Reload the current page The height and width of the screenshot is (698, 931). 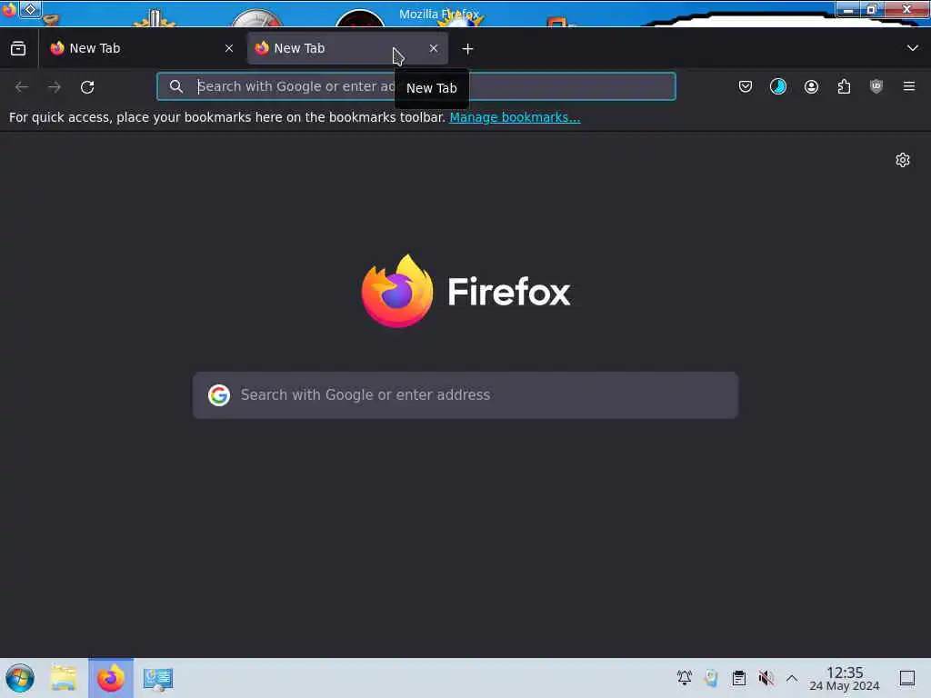pos(87,87)
